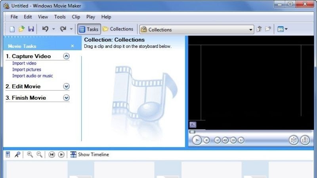The width and height of the screenshot is (317, 178).
Task: Open the Help menu
Action: click(106, 17)
